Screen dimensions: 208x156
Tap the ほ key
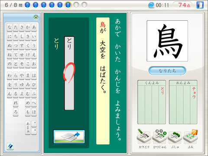pos(34,112)
